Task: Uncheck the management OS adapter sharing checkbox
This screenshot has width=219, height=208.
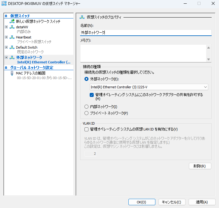Action: 92,95
